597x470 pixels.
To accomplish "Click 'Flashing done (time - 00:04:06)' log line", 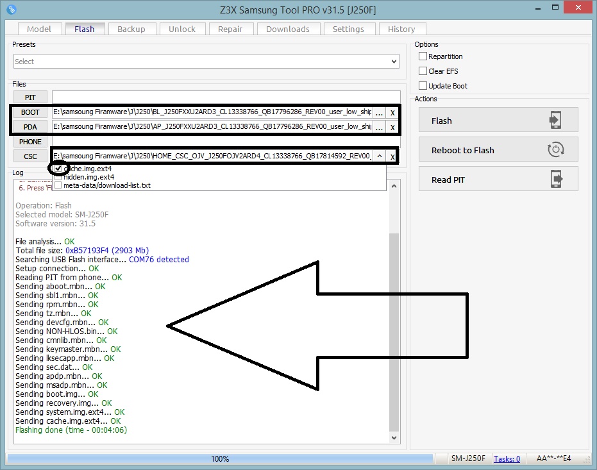I will coord(71,430).
